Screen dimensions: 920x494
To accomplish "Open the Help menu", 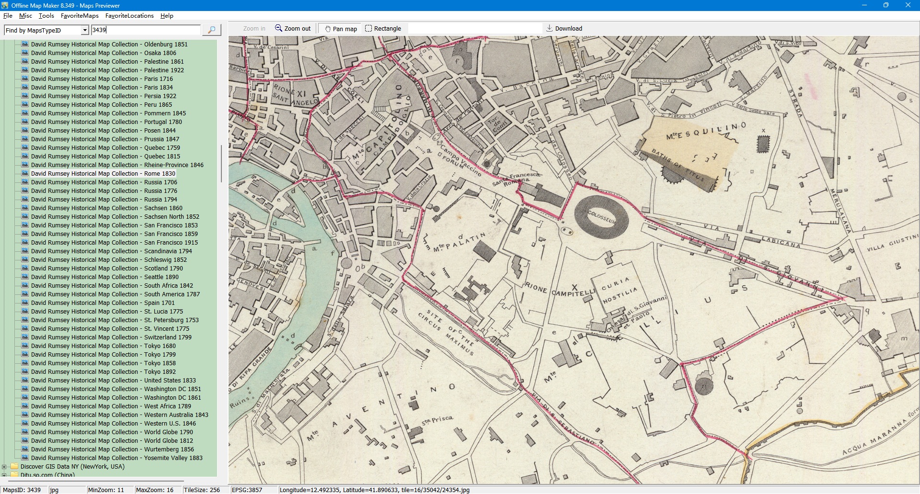I will (167, 16).
